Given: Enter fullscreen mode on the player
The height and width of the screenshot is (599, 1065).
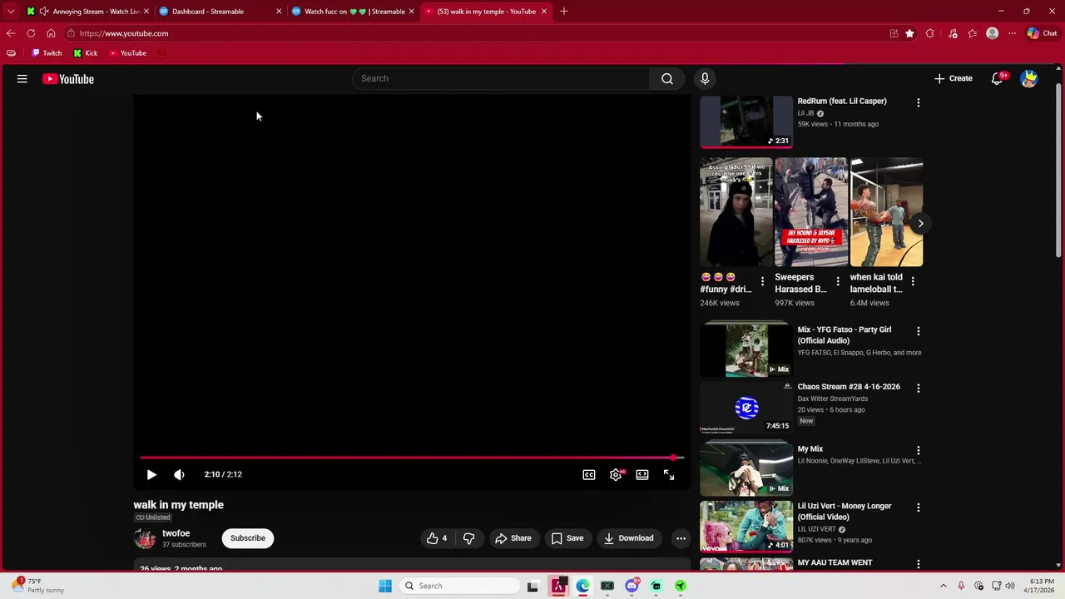Looking at the screenshot, I should pyautogui.click(x=669, y=474).
